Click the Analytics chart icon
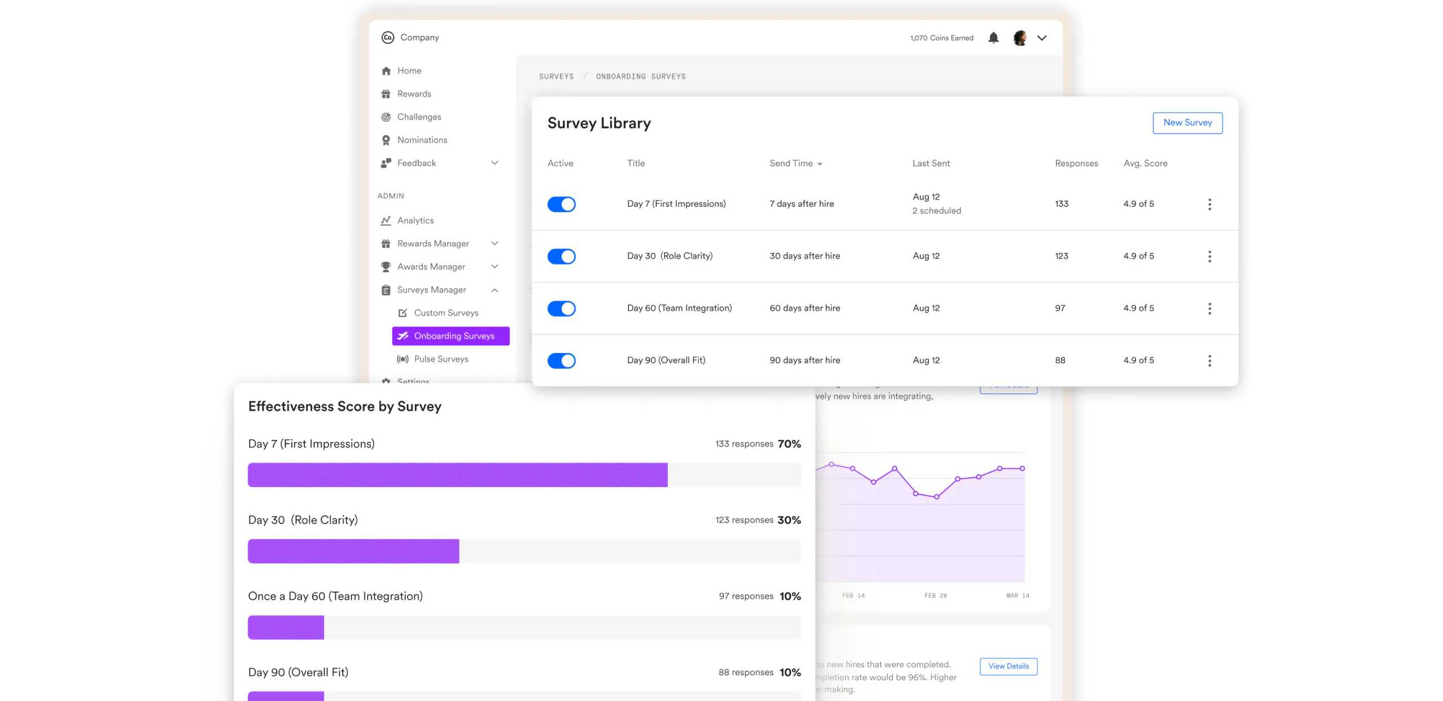This screenshot has width=1443, height=701. click(386, 221)
